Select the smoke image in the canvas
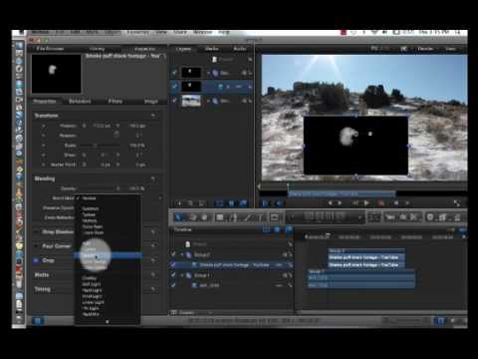 point(356,145)
